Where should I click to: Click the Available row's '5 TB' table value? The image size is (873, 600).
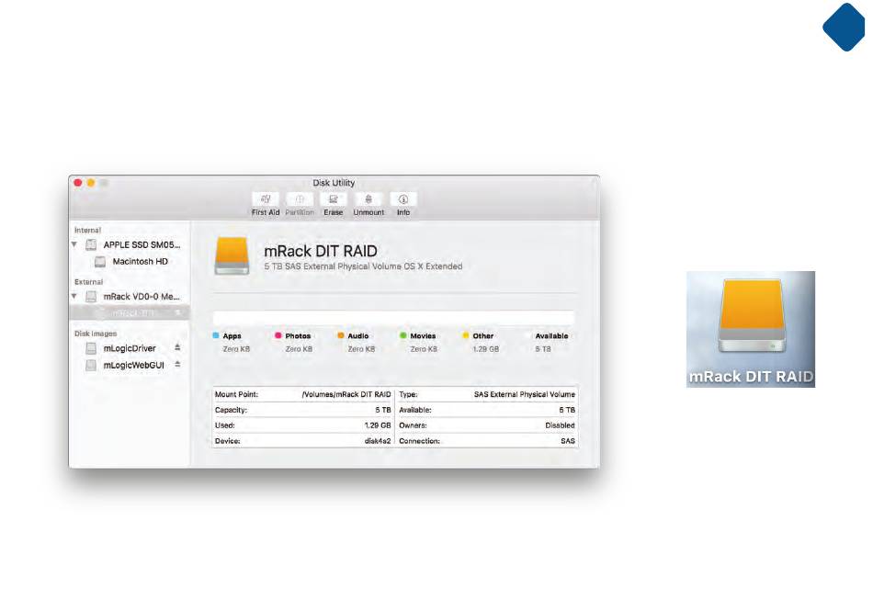pos(567,410)
